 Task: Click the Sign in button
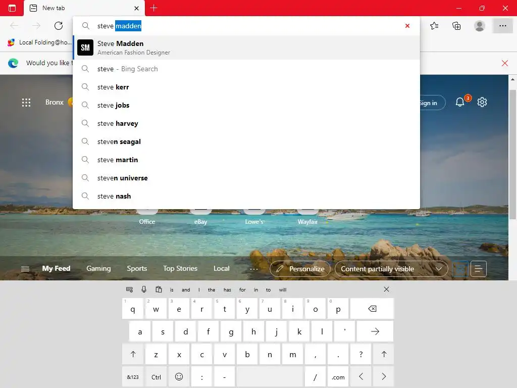coord(432,103)
